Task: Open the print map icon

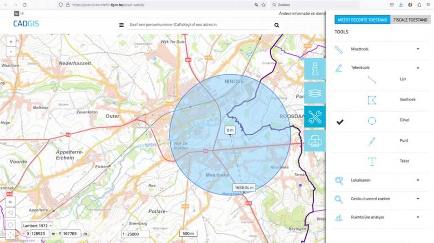Action: (315, 140)
